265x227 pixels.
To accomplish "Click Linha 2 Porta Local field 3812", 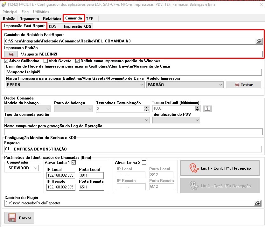I will tap(161, 175).
